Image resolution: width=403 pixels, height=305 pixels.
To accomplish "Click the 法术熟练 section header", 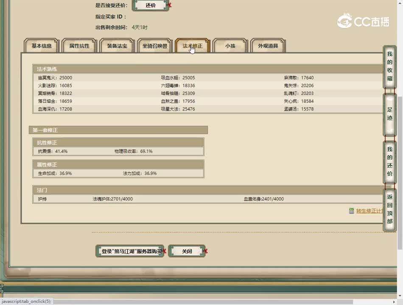I will (x=208, y=69).
